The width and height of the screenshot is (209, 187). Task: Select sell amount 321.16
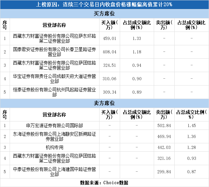pyautogui.click(x=164, y=159)
